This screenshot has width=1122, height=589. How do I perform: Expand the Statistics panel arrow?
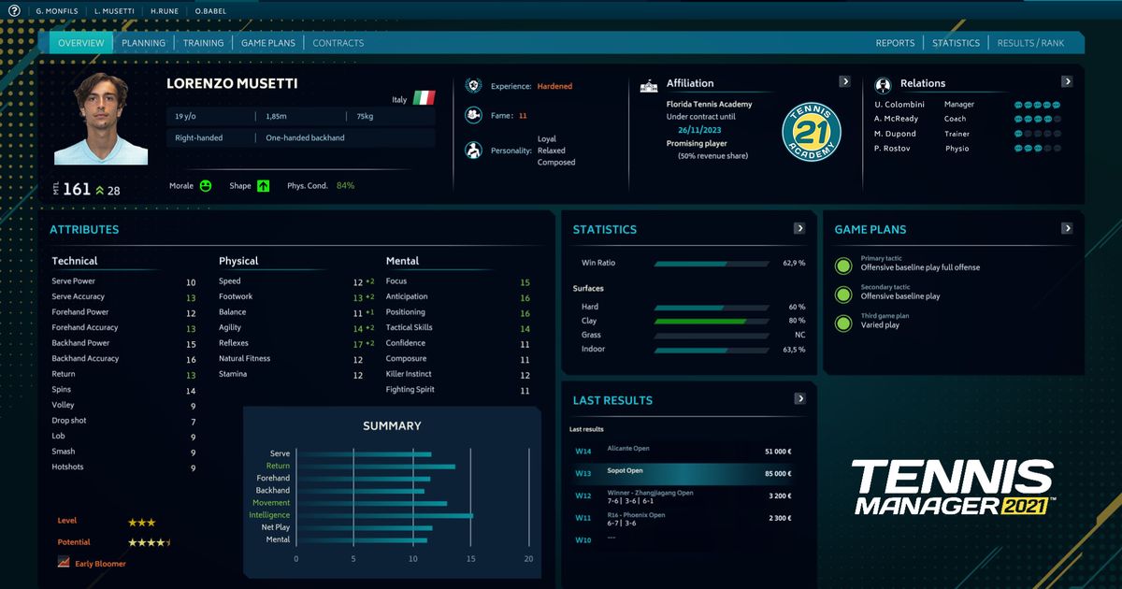pos(799,228)
